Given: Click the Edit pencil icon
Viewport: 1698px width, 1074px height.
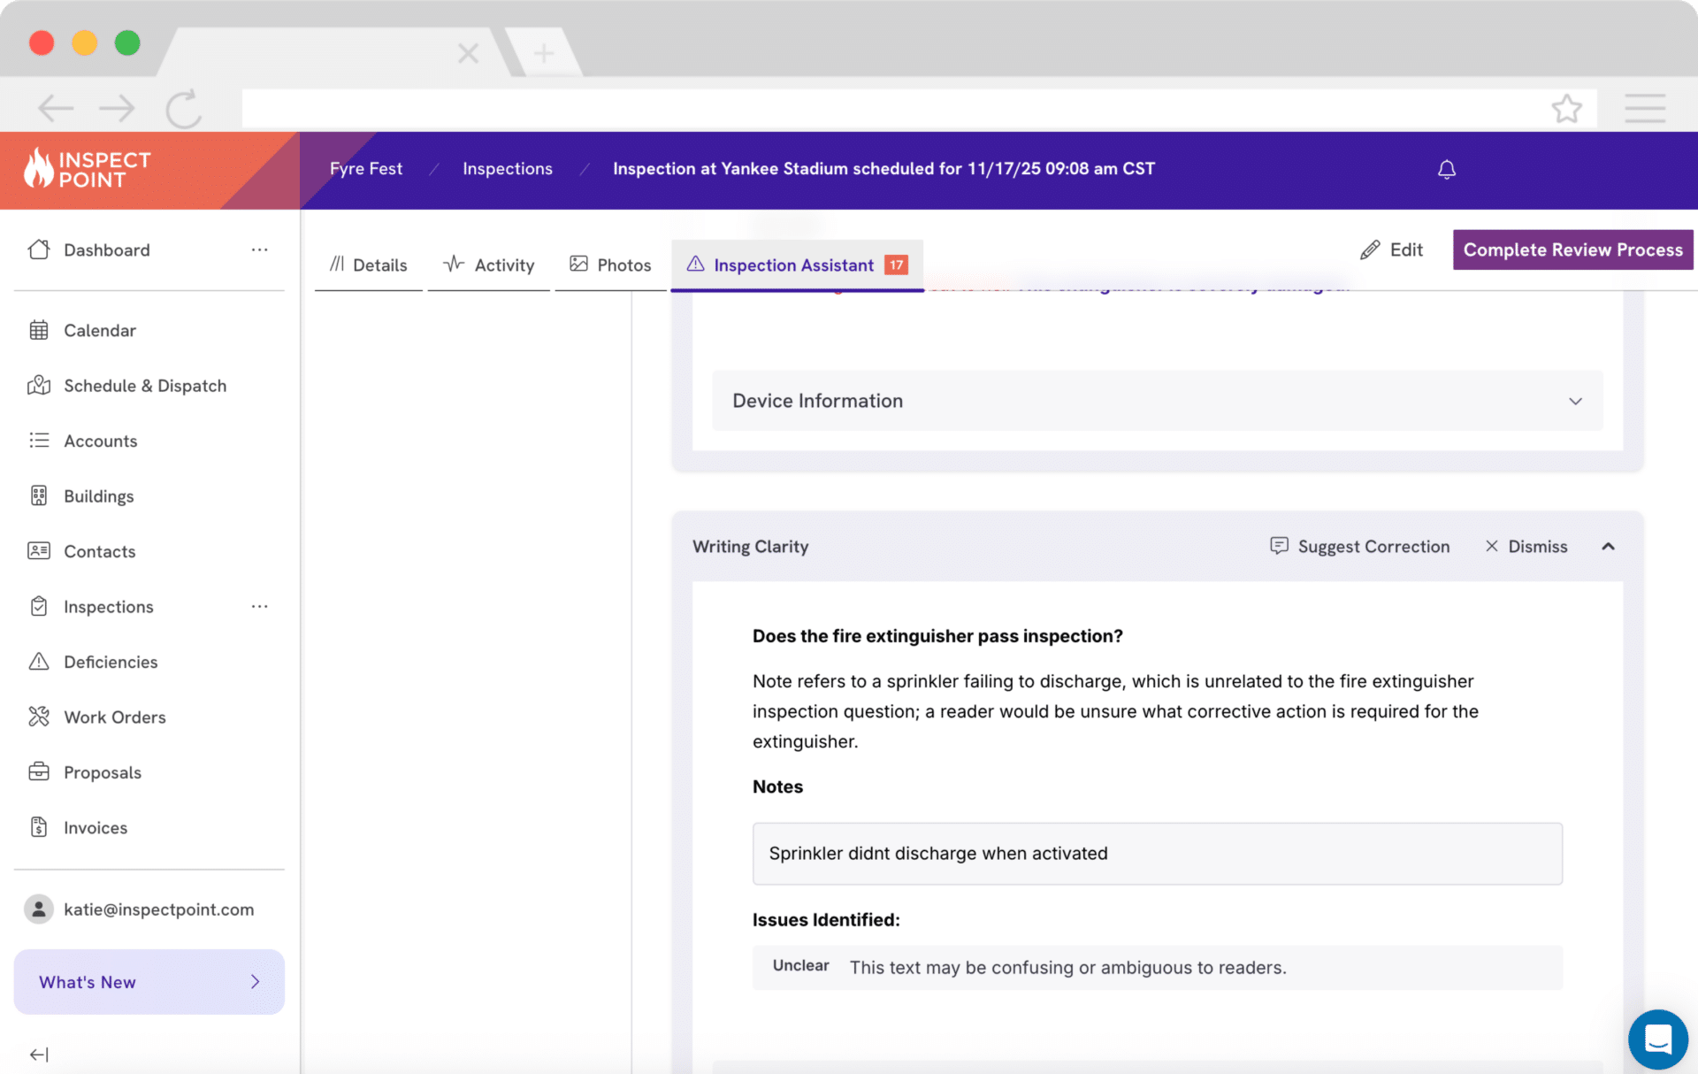Looking at the screenshot, I should click(1370, 250).
